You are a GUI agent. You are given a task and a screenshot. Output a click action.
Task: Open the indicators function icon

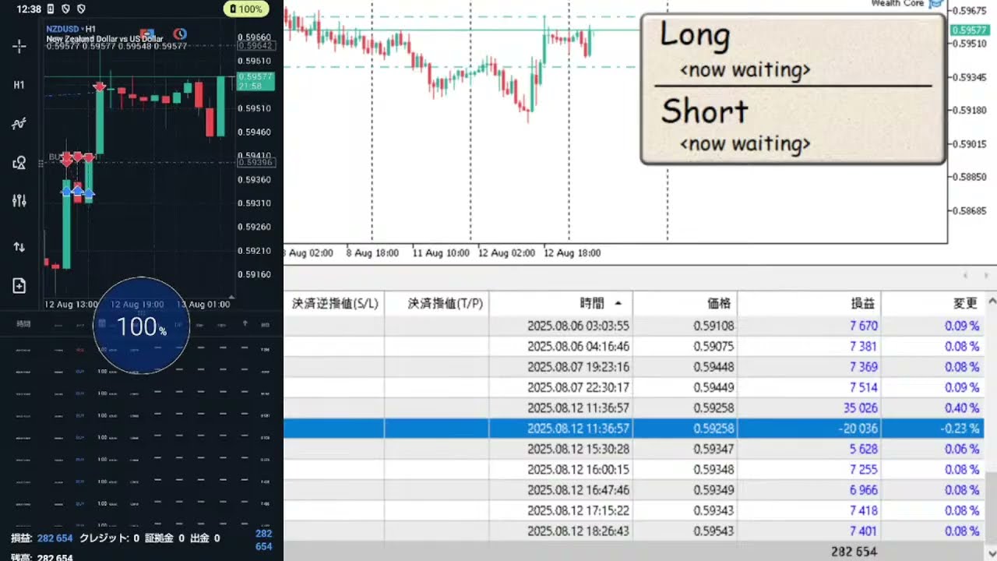19,124
